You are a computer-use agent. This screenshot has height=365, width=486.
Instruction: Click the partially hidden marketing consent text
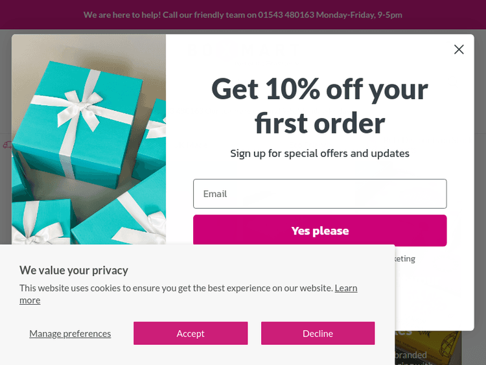[405, 259]
